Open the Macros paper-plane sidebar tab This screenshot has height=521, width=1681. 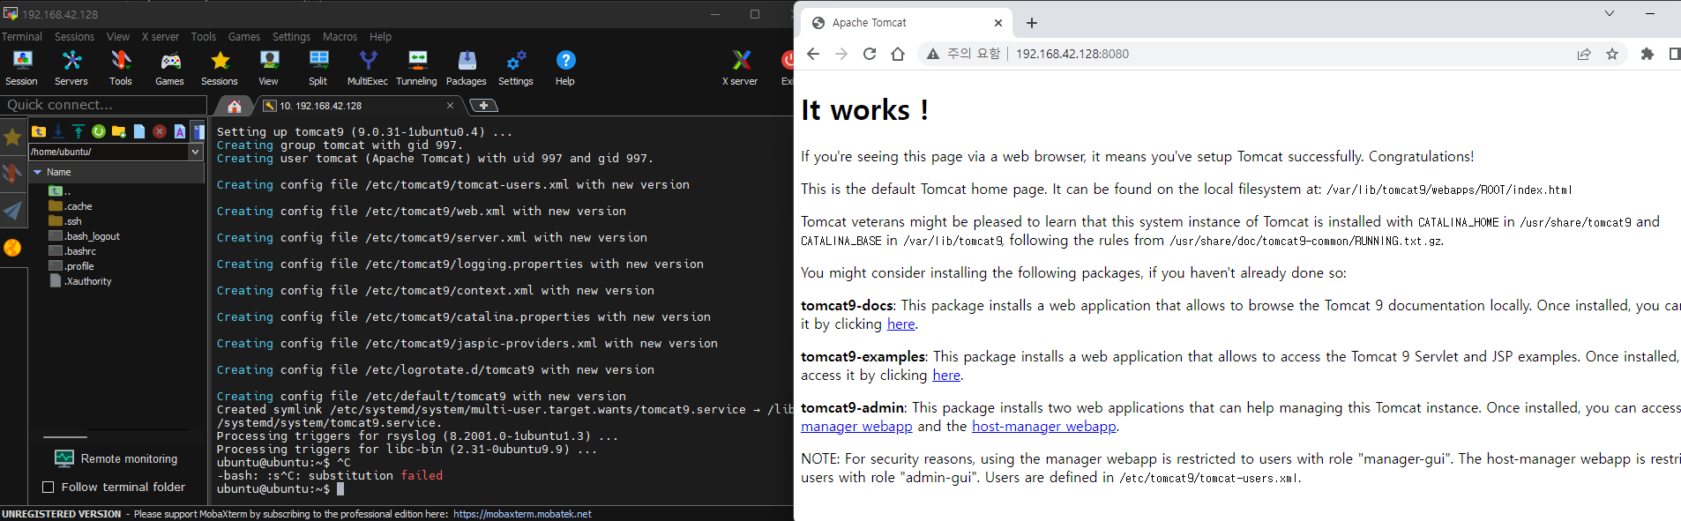(12, 210)
